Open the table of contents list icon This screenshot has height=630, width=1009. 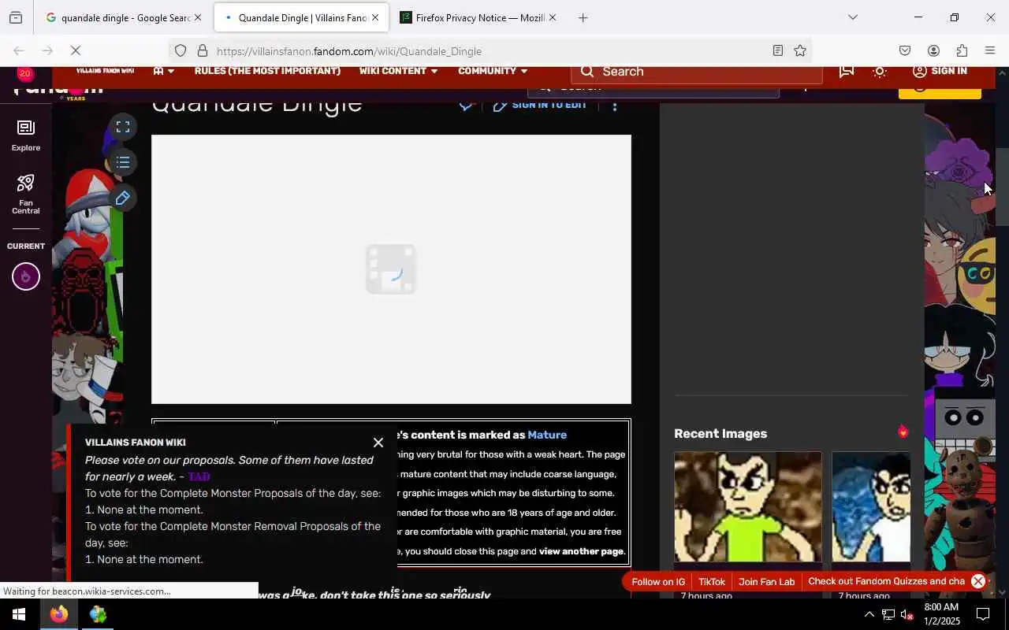click(123, 162)
